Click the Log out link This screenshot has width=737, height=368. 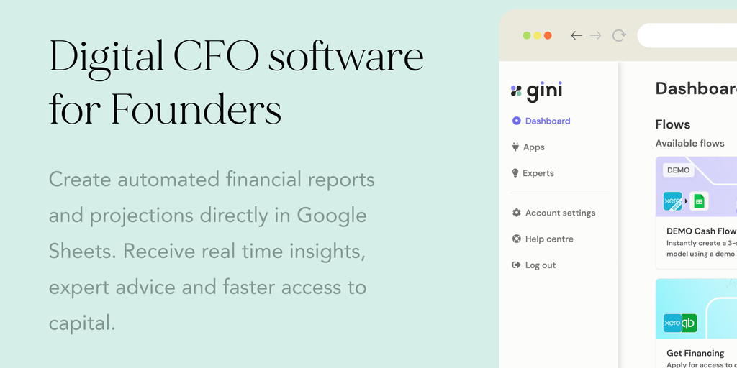tap(540, 265)
